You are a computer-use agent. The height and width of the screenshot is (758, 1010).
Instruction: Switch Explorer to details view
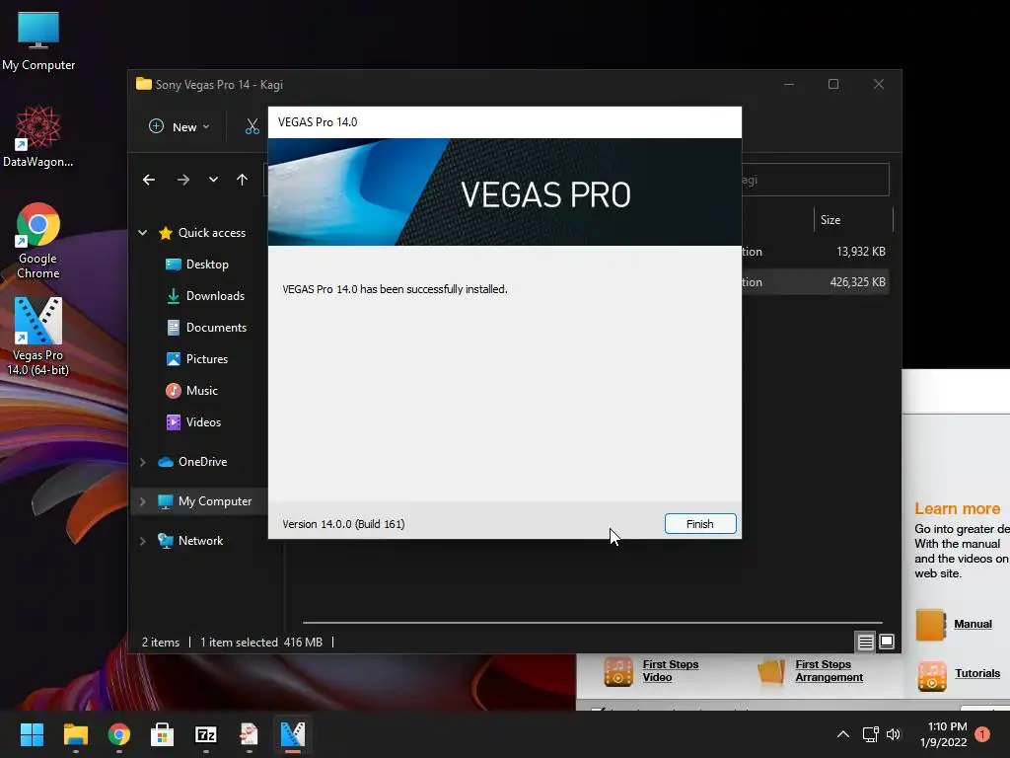(x=865, y=642)
